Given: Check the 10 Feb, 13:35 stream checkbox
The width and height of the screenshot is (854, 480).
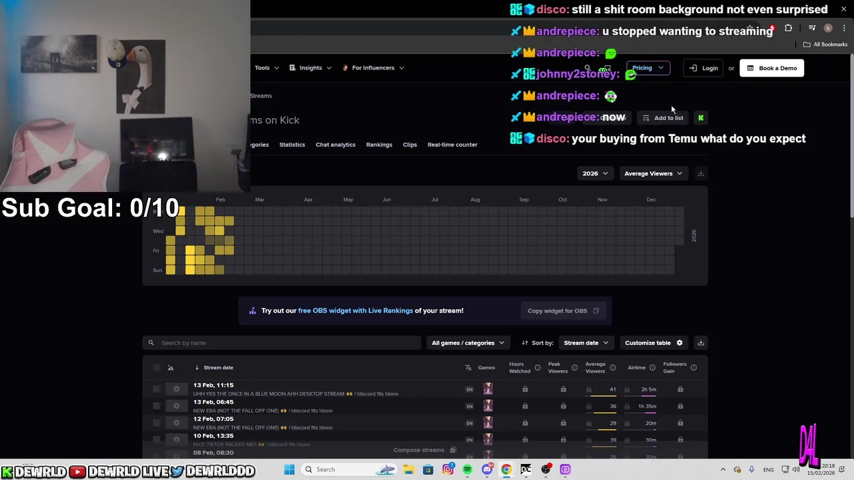Looking at the screenshot, I should (157, 439).
